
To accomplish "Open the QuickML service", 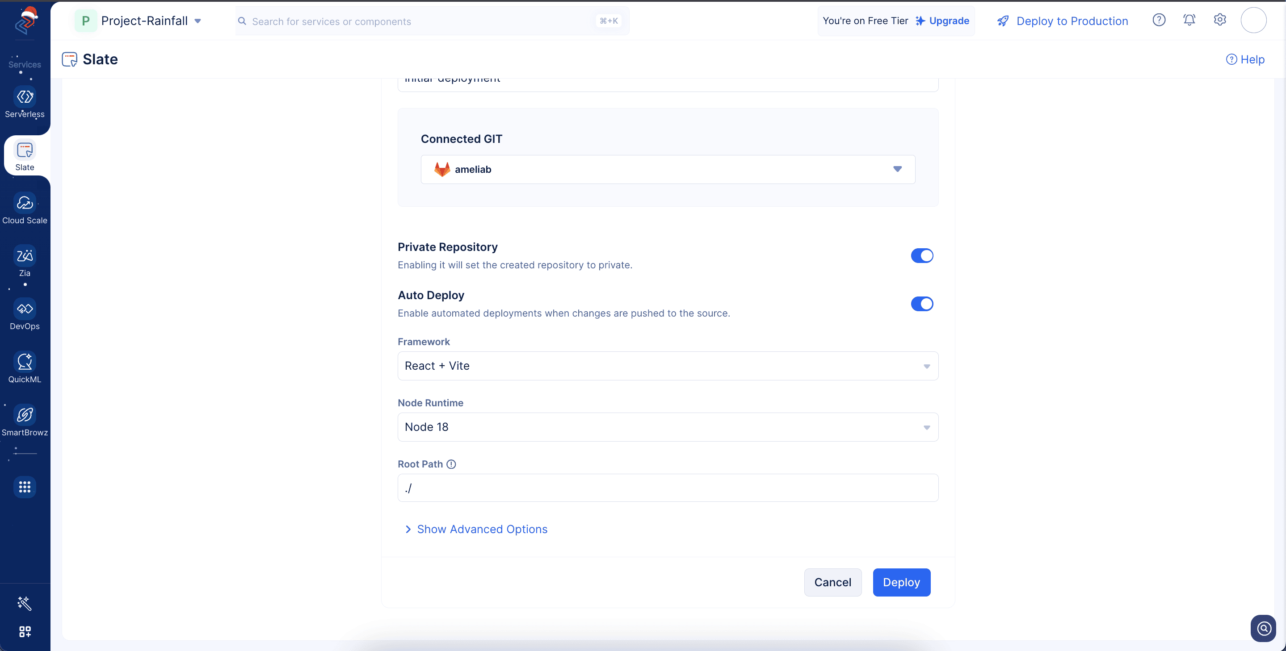I will (25, 367).
